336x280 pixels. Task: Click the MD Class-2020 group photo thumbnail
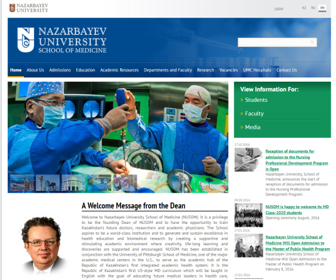tap(249, 215)
